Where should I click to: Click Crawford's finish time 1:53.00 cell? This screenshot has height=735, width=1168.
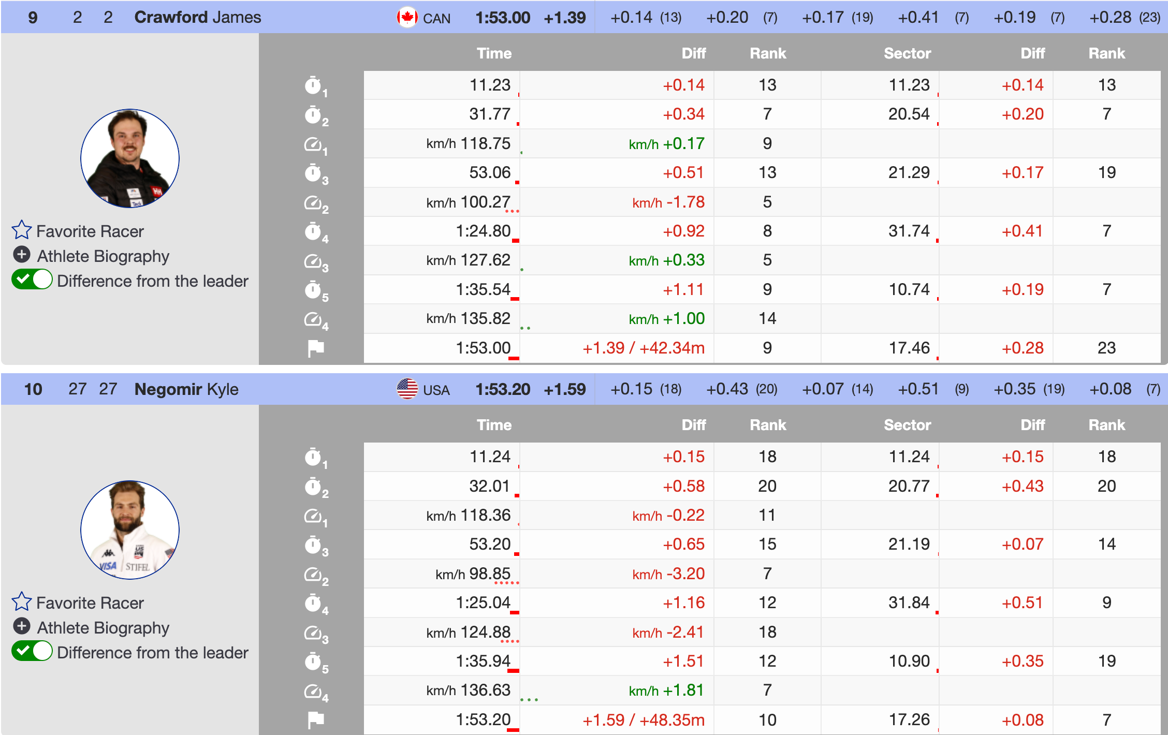[483, 348]
